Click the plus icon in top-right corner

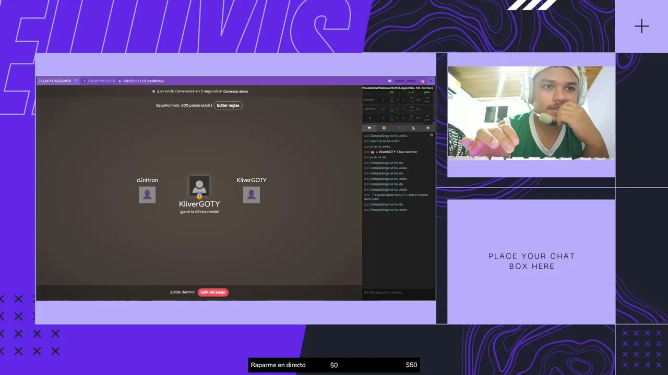point(641,27)
